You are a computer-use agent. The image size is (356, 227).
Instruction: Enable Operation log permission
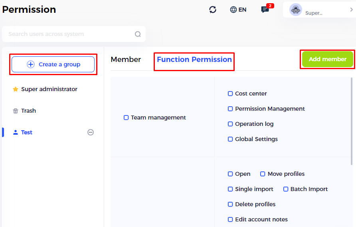coord(230,124)
